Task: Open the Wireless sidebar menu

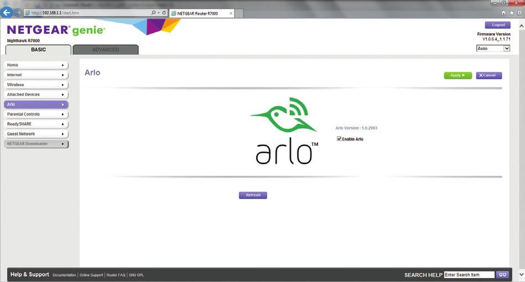Action: (36, 85)
